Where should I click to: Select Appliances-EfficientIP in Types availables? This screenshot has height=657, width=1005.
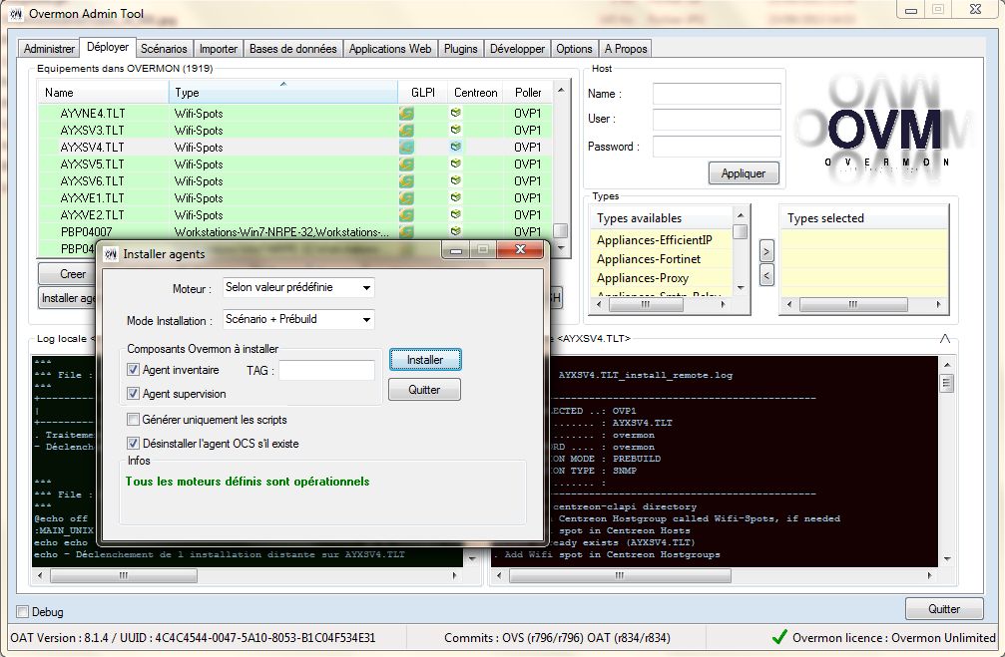point(655,240)
